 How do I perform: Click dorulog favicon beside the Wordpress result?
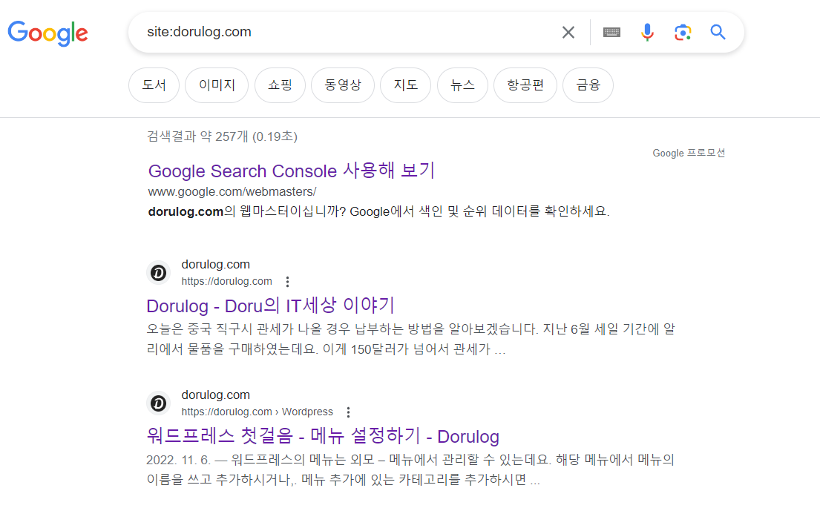point(159,403)
